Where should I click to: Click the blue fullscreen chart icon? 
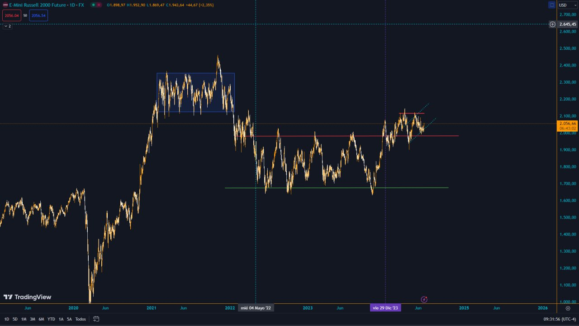[x=551, y=5]
